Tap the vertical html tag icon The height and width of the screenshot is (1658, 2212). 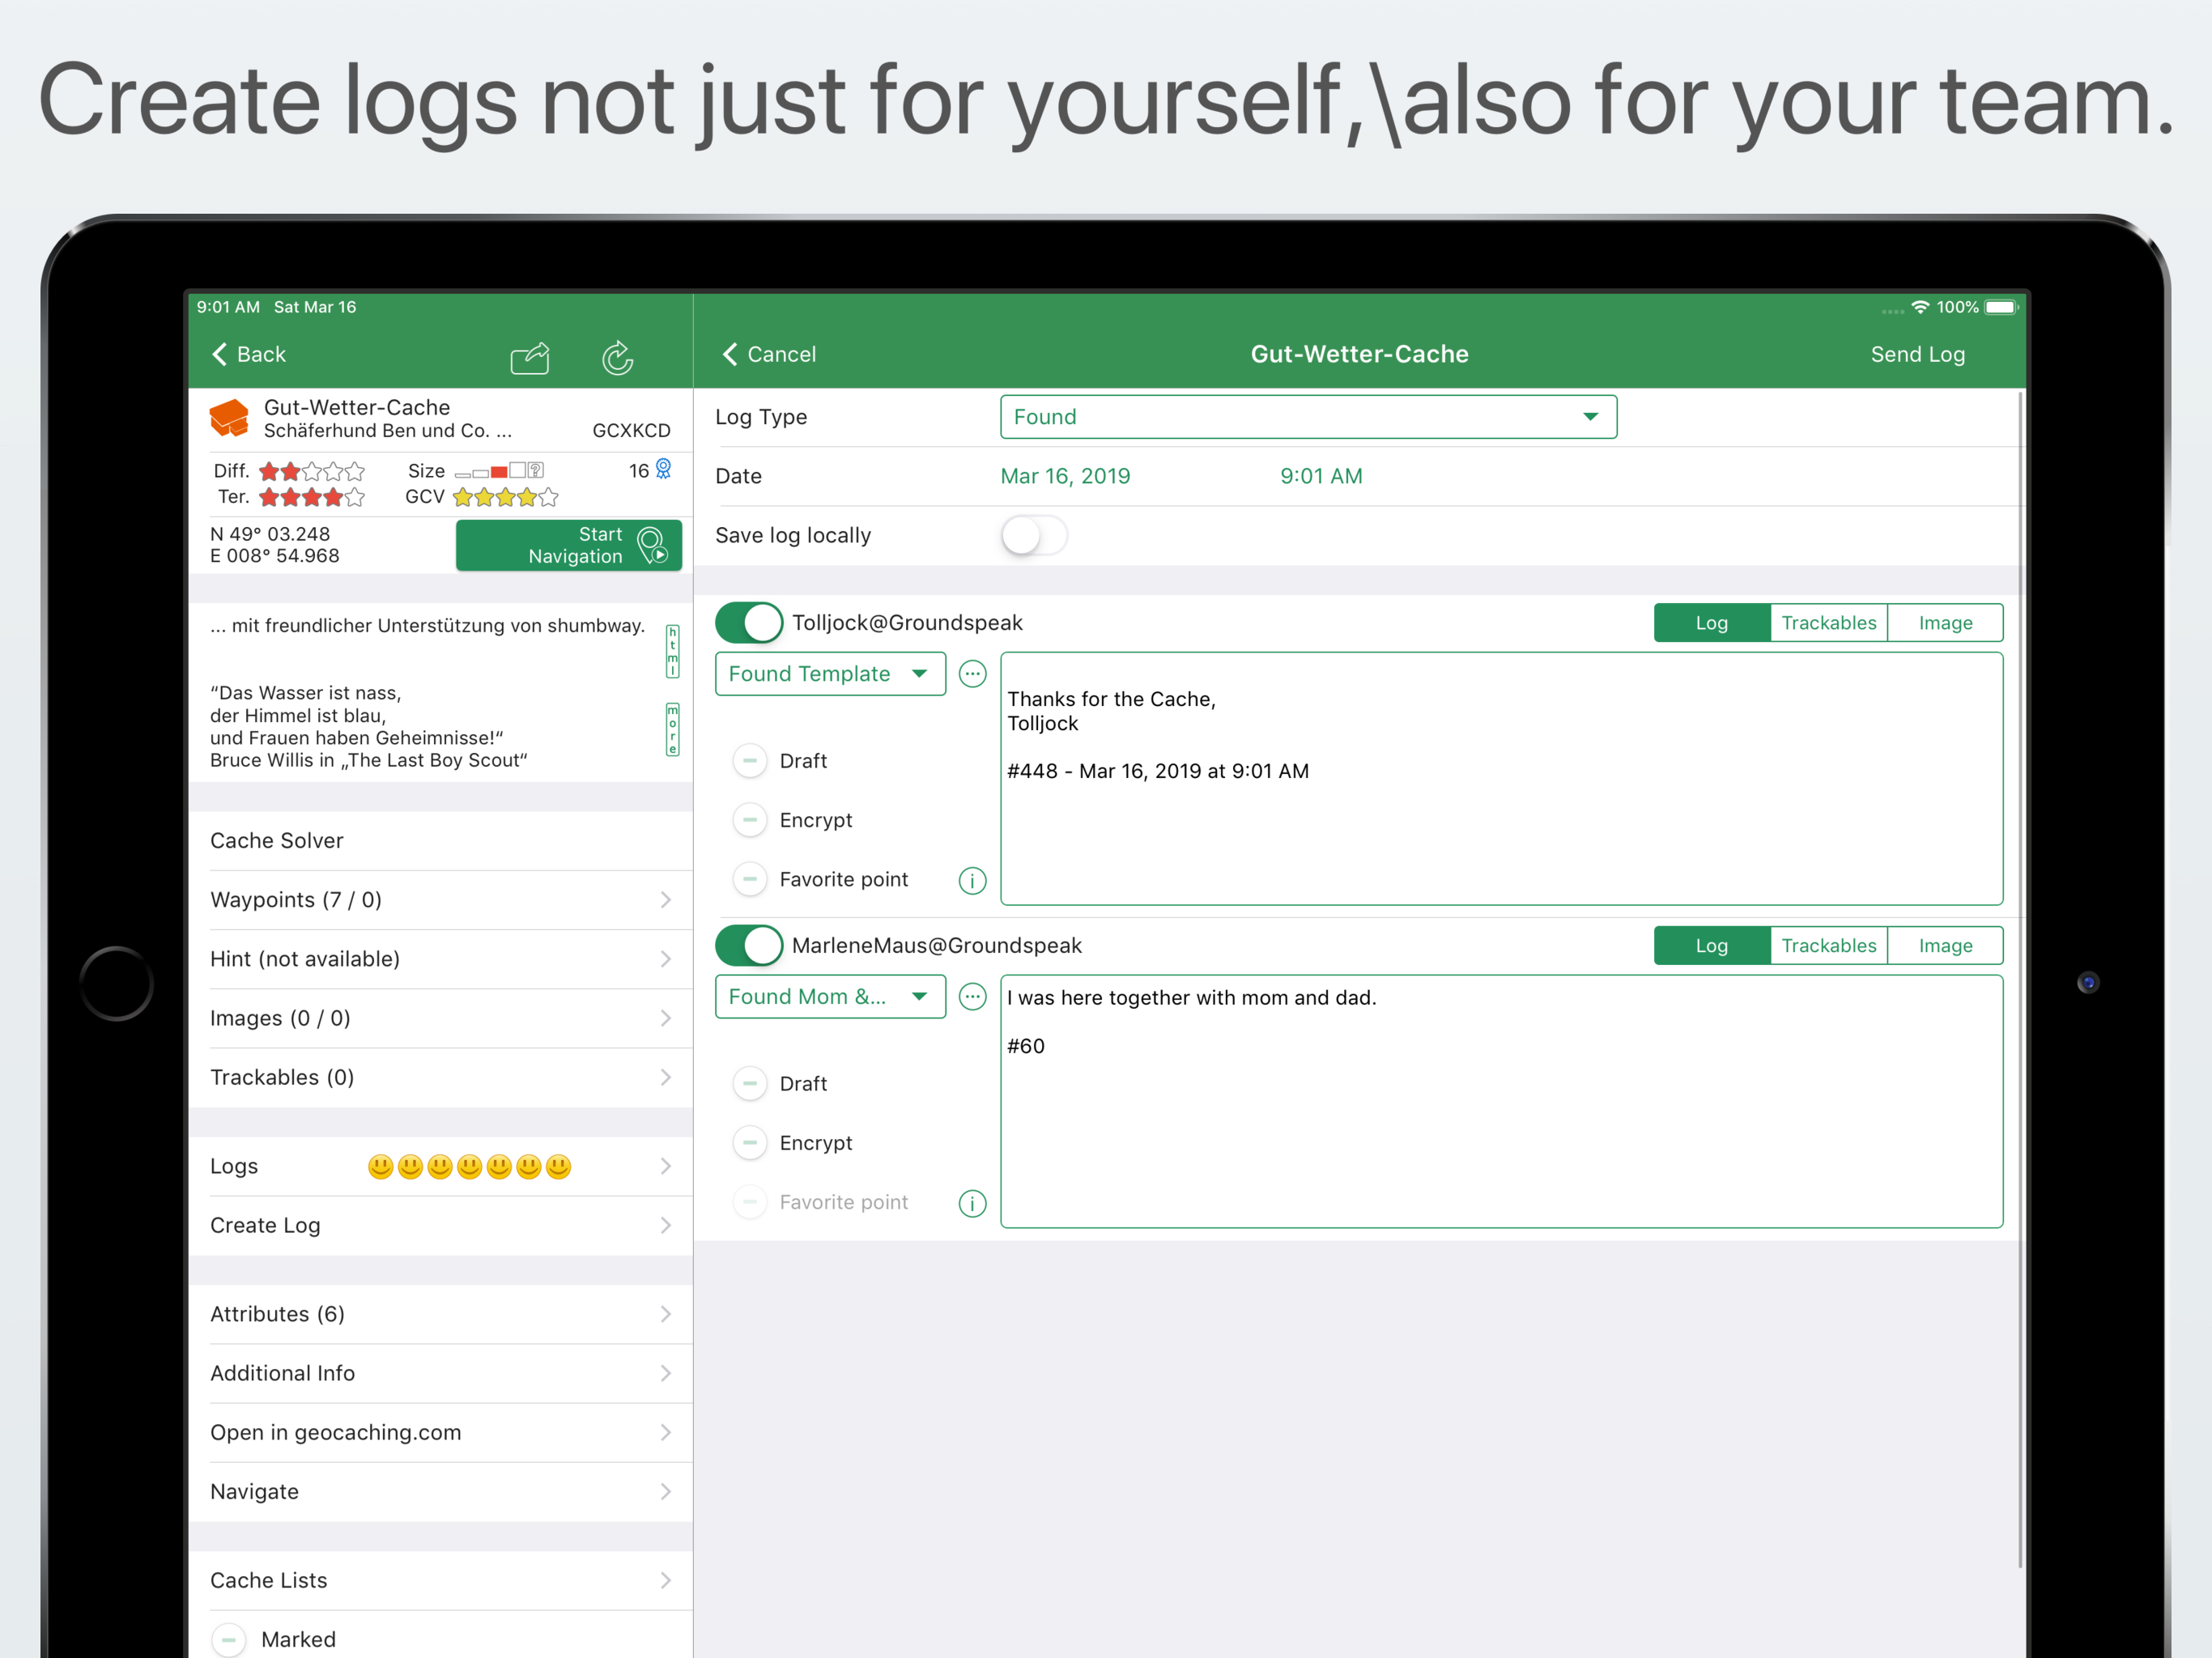click(x=673, y=651)
